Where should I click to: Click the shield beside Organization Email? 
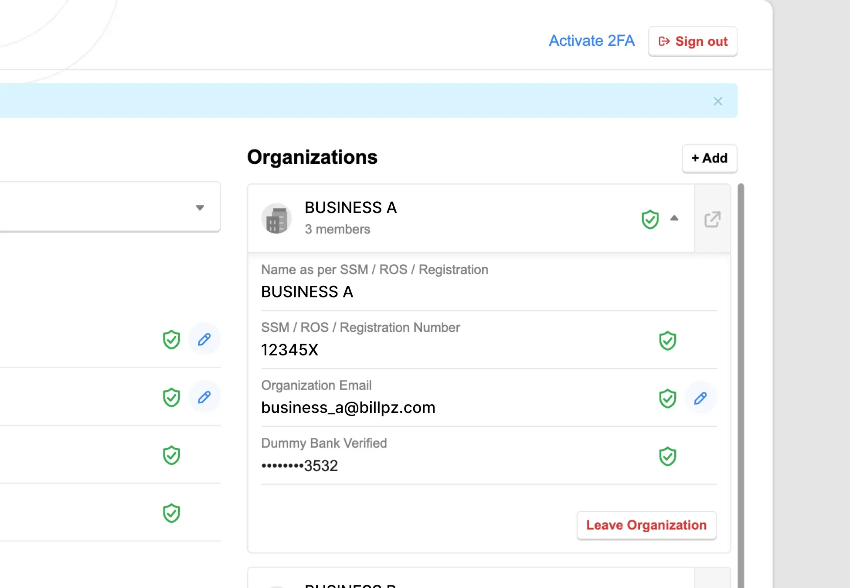pos(667,398)
